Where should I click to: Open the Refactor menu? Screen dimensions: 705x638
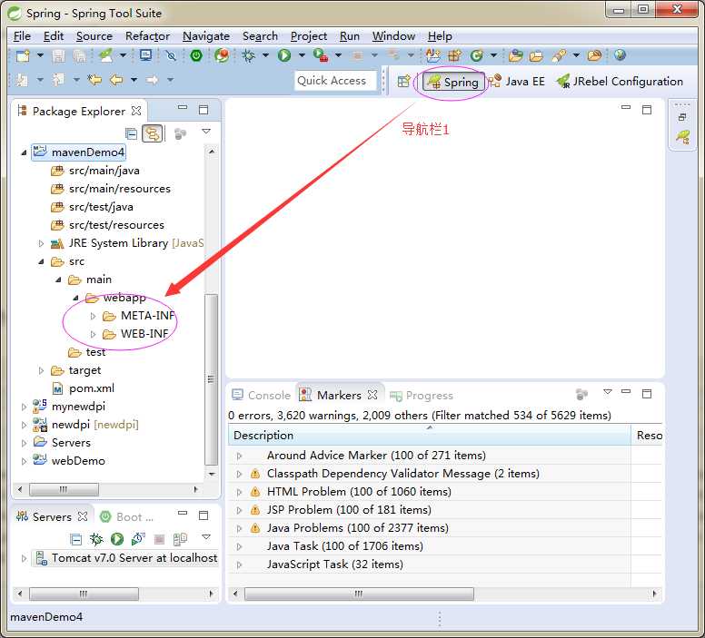click(147, 36)
